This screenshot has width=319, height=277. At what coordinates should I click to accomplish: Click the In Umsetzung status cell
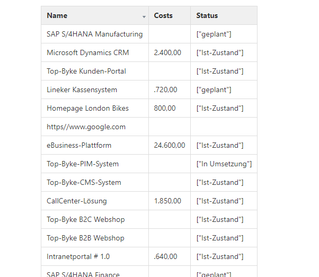coord(224,164)
